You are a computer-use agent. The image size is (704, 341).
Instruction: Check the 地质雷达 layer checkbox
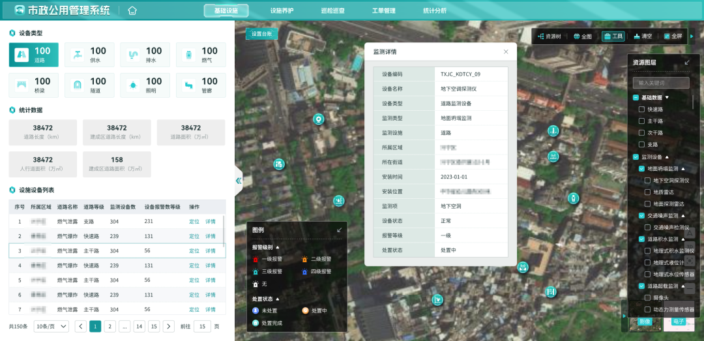(x=647, y=192)
